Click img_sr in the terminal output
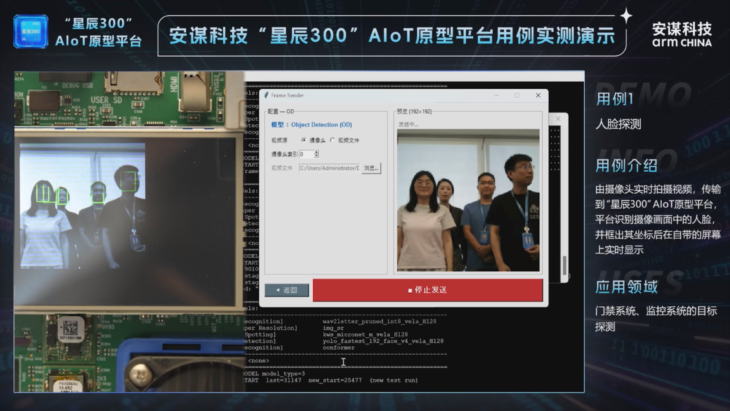This screenshot has width=730, height=411. pyautogui.click(x=333, y=328)
